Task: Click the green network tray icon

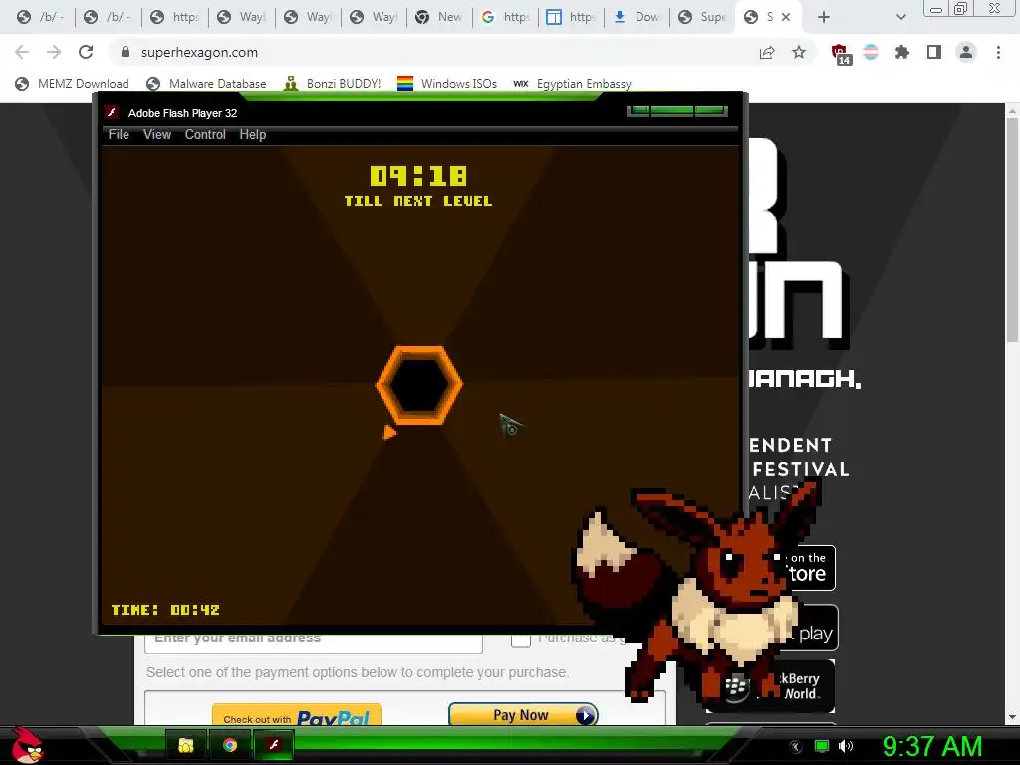Action: click(822, 746)
